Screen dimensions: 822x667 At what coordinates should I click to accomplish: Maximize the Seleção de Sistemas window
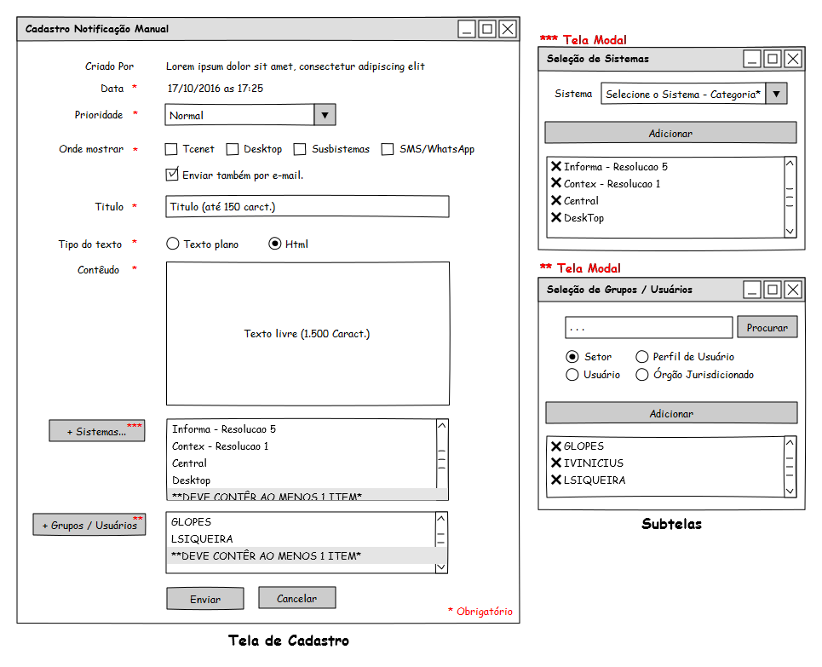(x=772, y=59)
